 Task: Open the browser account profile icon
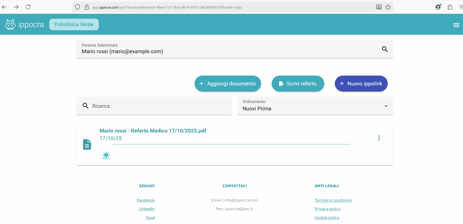(x=438, y=7)
